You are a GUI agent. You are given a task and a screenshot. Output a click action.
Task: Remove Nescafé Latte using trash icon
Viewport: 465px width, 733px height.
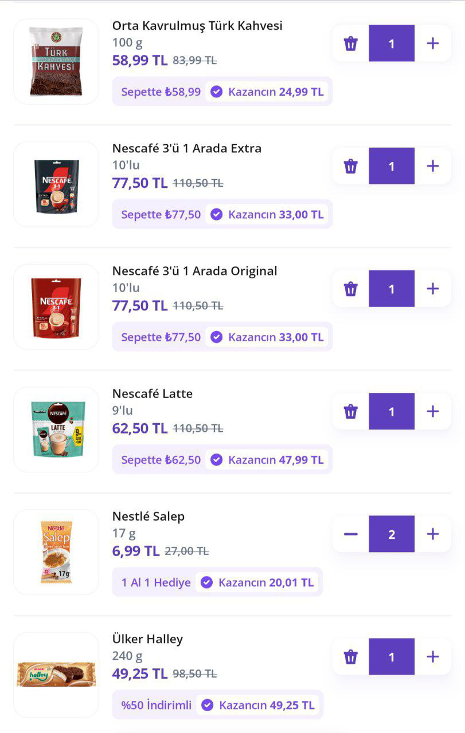[351, 411]
